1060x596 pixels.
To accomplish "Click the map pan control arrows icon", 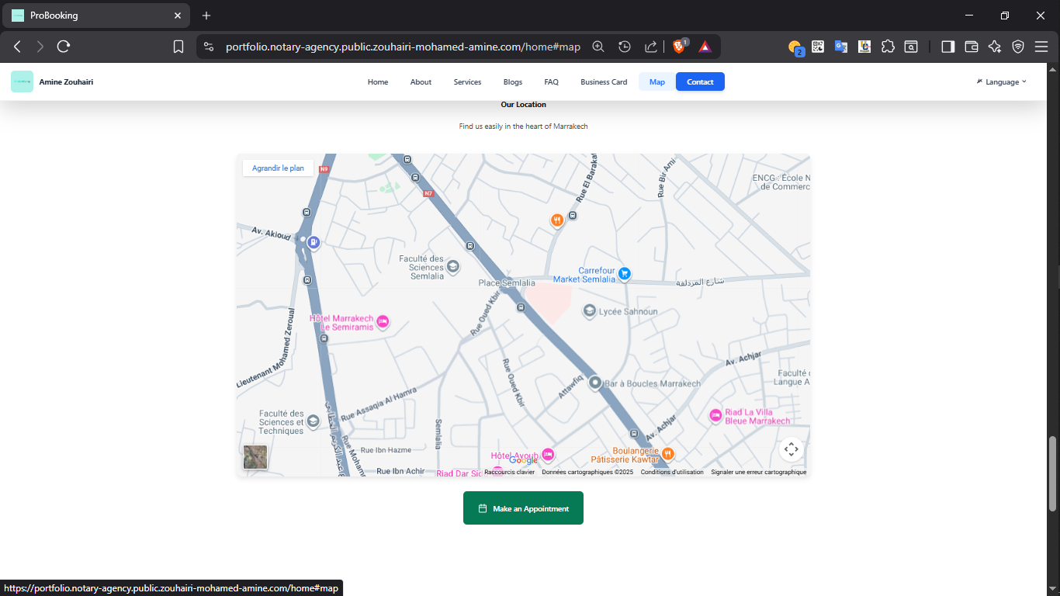I will 792,449.
